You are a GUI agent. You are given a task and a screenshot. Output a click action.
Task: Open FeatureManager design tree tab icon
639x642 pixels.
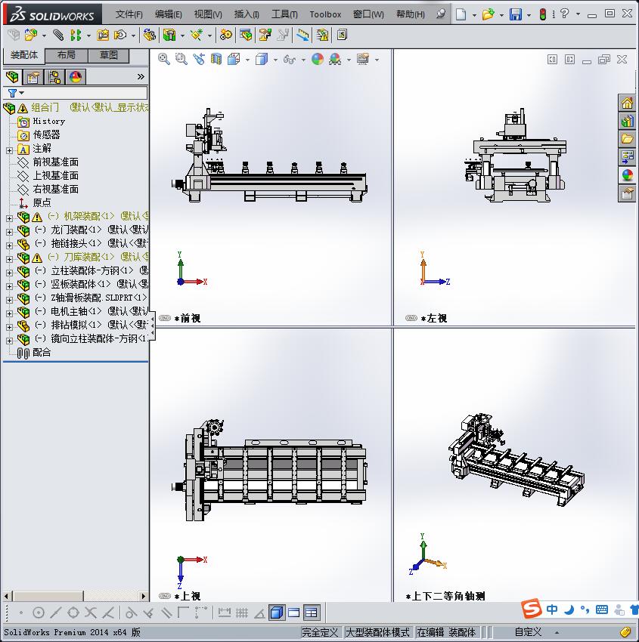coord(12,77)
